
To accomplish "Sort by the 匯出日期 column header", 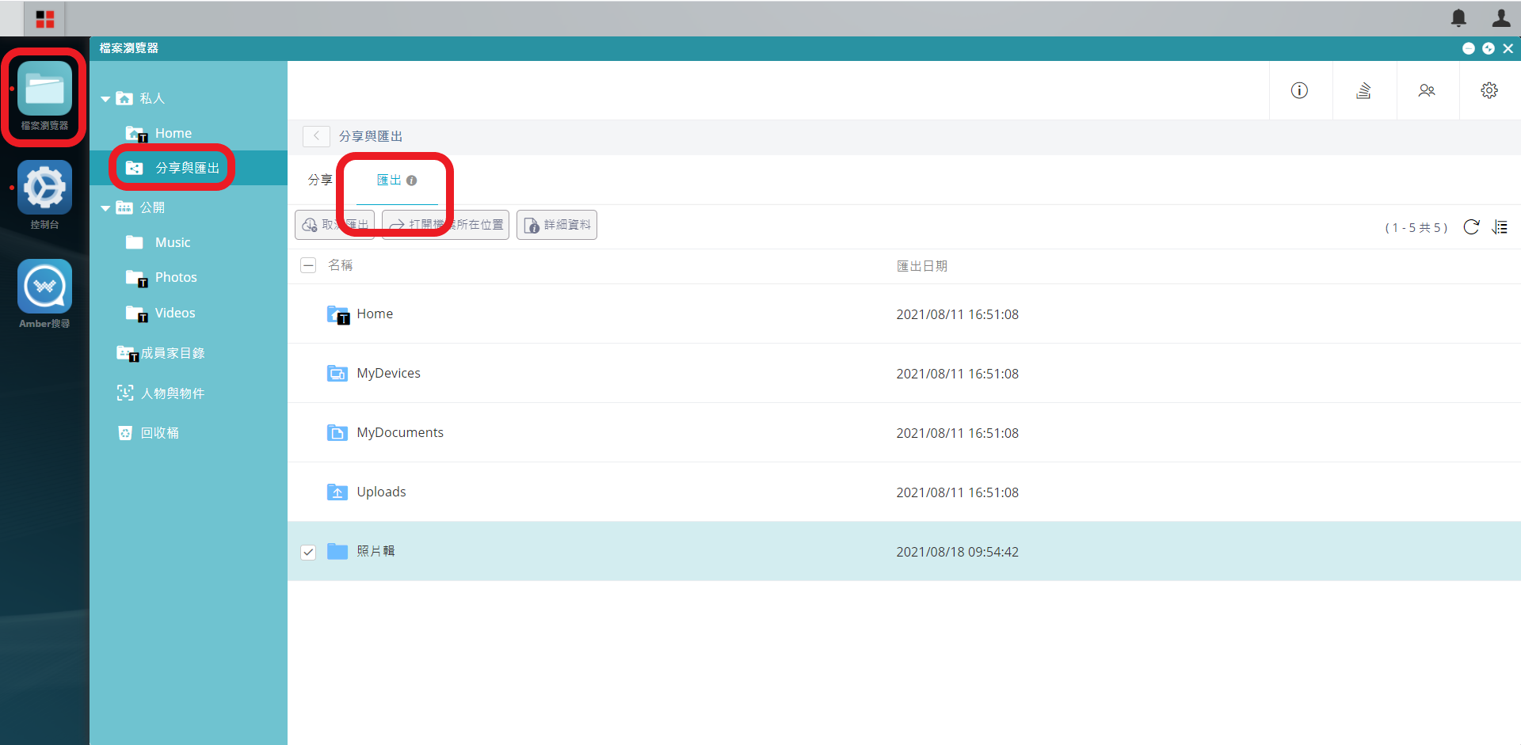I will [x=922, y=266].
